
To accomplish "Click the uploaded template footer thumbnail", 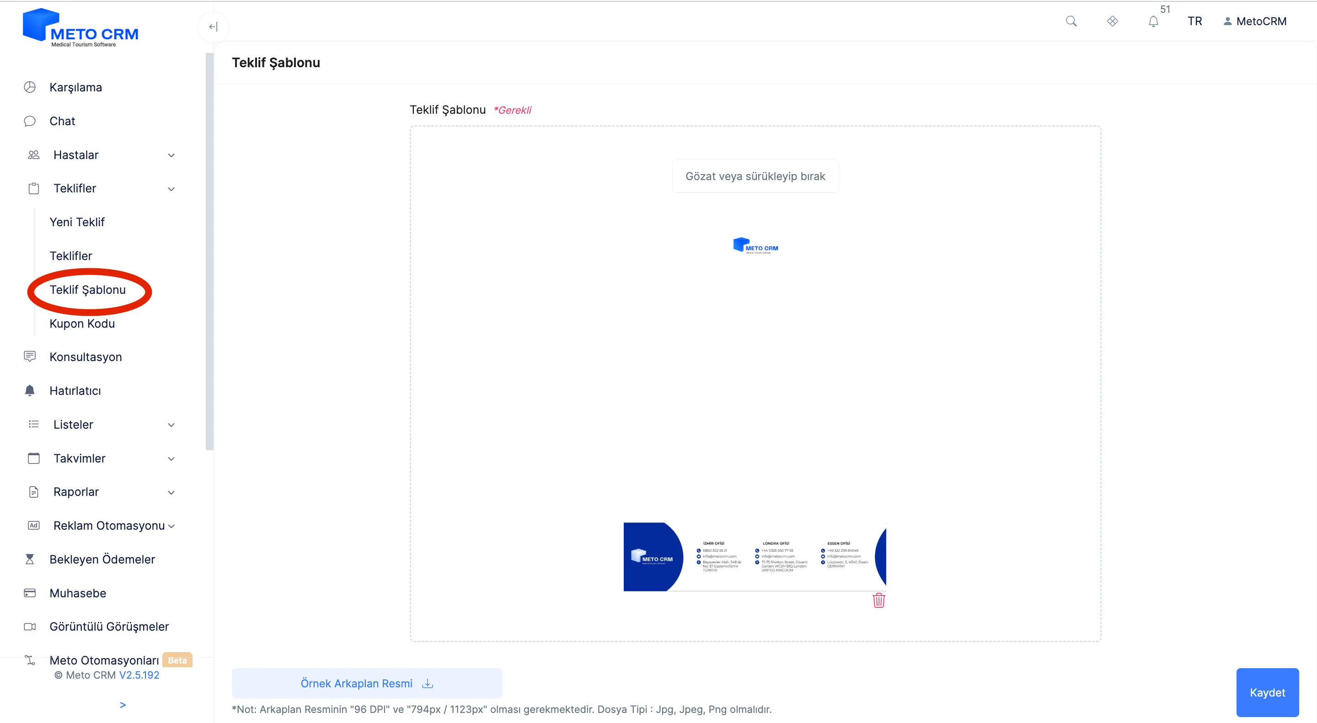I will pyautogui.click(x=755, y=557).
